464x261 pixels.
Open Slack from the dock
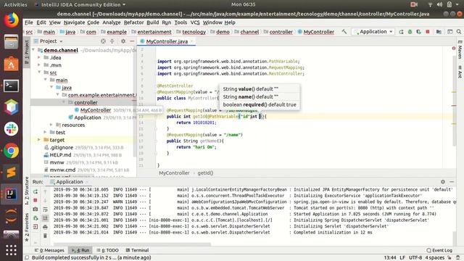pyautogui.click(x=12, y=129)
